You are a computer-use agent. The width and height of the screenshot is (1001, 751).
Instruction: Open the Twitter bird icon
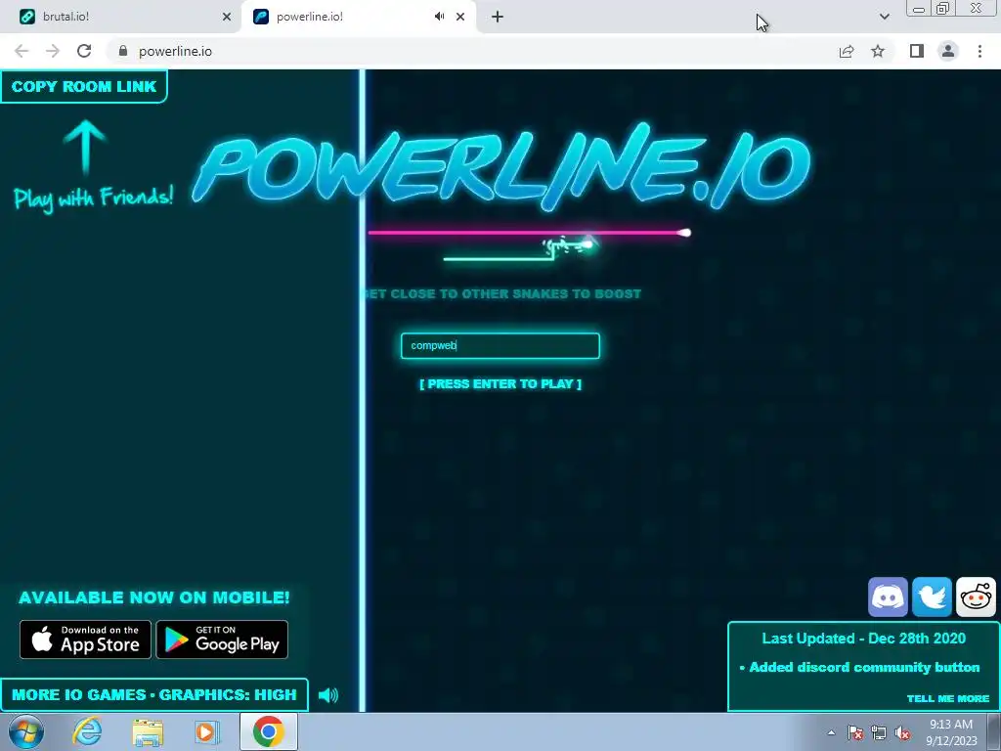932,597
